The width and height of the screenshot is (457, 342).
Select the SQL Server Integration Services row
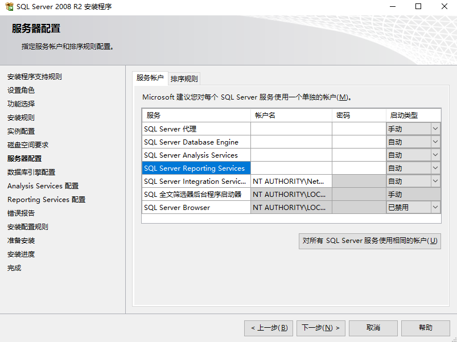196,181
